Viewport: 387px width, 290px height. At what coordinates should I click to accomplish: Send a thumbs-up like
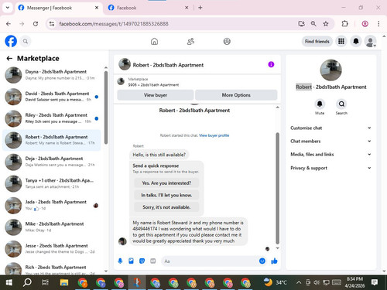click(x=274, y=261)
